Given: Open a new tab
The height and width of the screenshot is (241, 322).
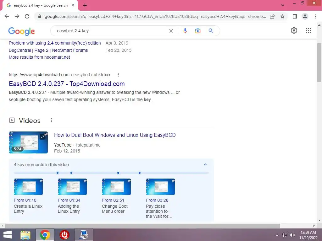Looking at the screenshot, I should point(85,6).
